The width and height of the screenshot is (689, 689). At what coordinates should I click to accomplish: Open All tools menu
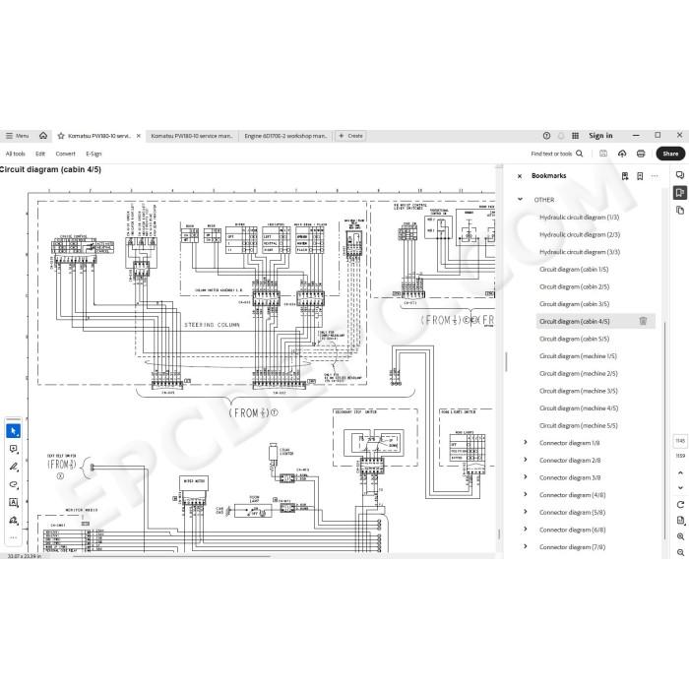click(x=16, y=154)
